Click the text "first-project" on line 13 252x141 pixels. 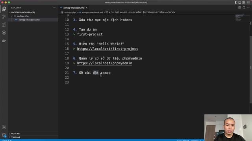tap(90, 34)
